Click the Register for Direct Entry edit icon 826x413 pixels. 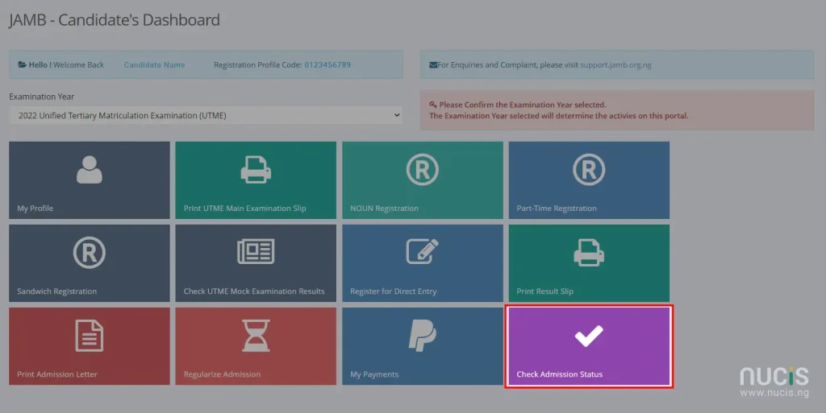[423, 251]
